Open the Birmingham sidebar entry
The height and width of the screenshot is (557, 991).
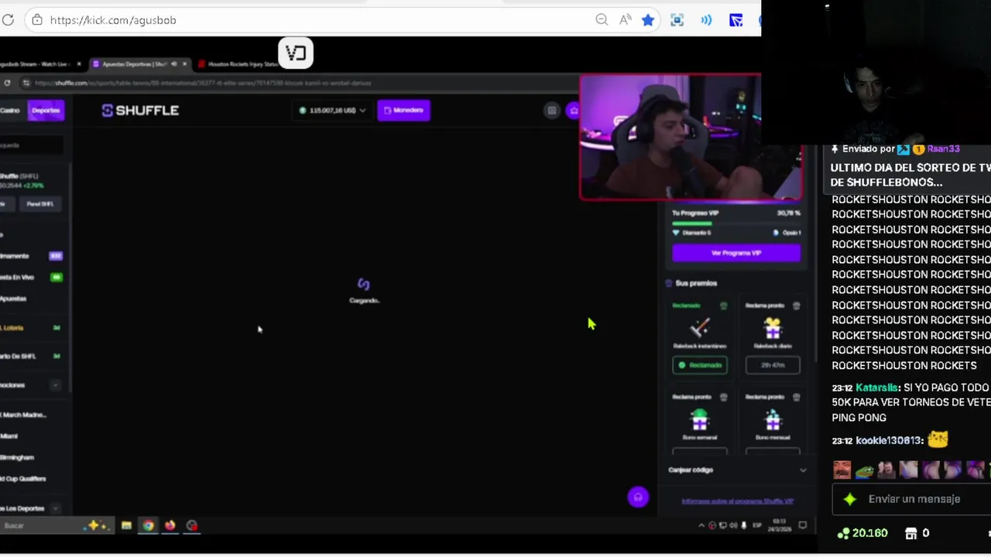point(19,458)
